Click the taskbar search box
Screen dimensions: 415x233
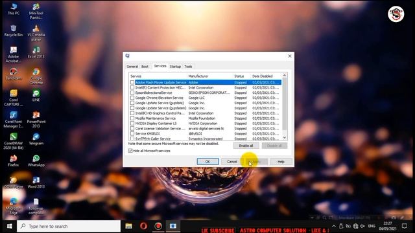(x=69, y=226)
